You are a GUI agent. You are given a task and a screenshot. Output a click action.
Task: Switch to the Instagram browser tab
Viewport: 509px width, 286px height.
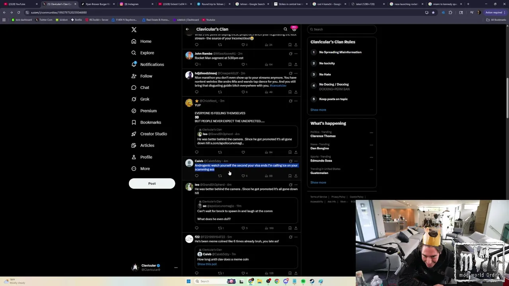136,4
